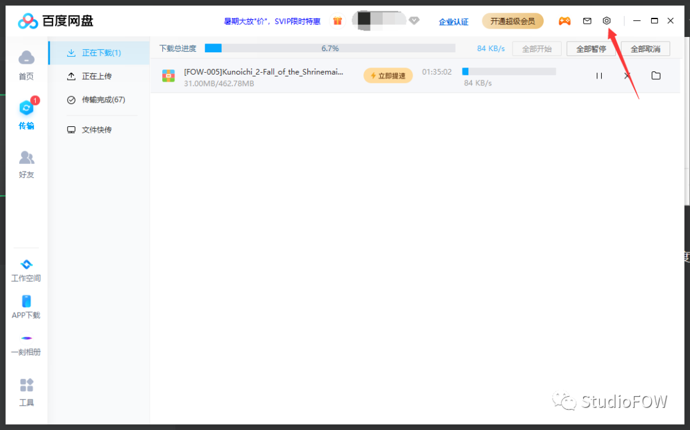Click the 31.00MB/462.78MB size text

[218, 84]
